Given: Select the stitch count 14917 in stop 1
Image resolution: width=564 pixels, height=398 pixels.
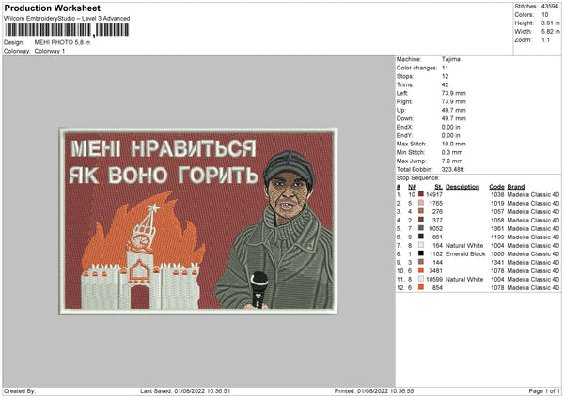Looking at the screenshot, I should tap(434, 194).
